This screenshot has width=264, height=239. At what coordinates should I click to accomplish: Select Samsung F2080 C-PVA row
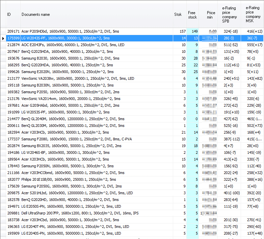pyautogui.click(x=97, y=139)
